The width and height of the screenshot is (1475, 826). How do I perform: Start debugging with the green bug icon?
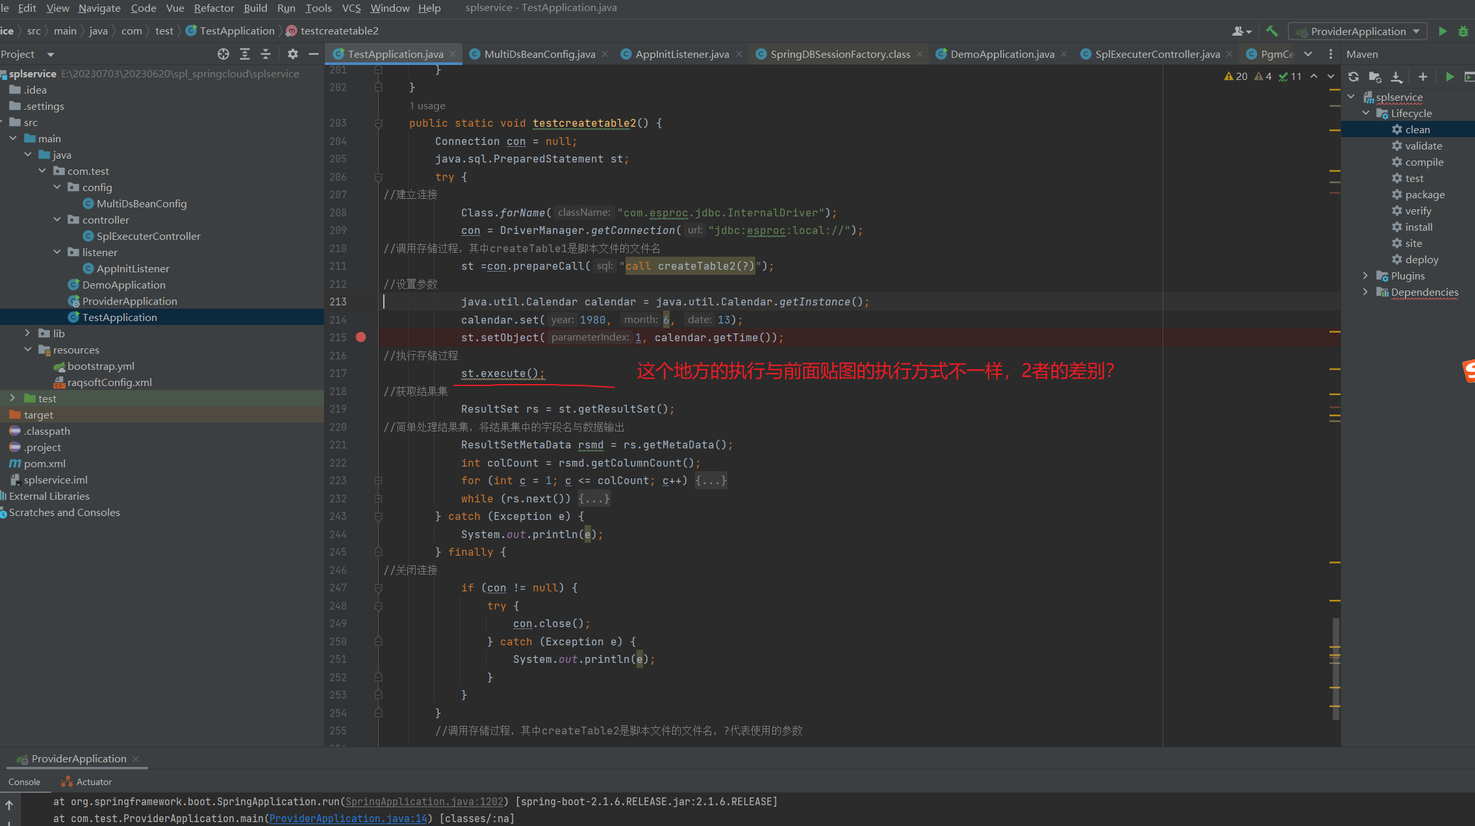[1463, 31]
